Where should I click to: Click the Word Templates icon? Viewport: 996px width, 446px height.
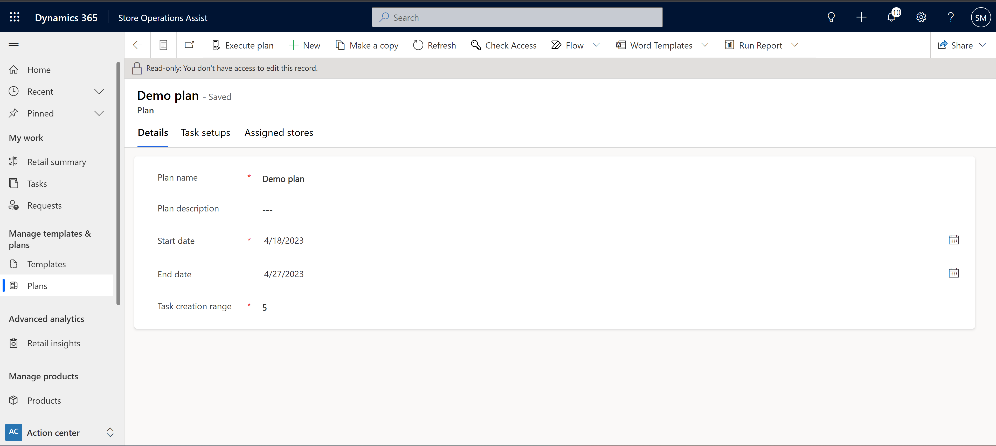[x=620, y=44]
